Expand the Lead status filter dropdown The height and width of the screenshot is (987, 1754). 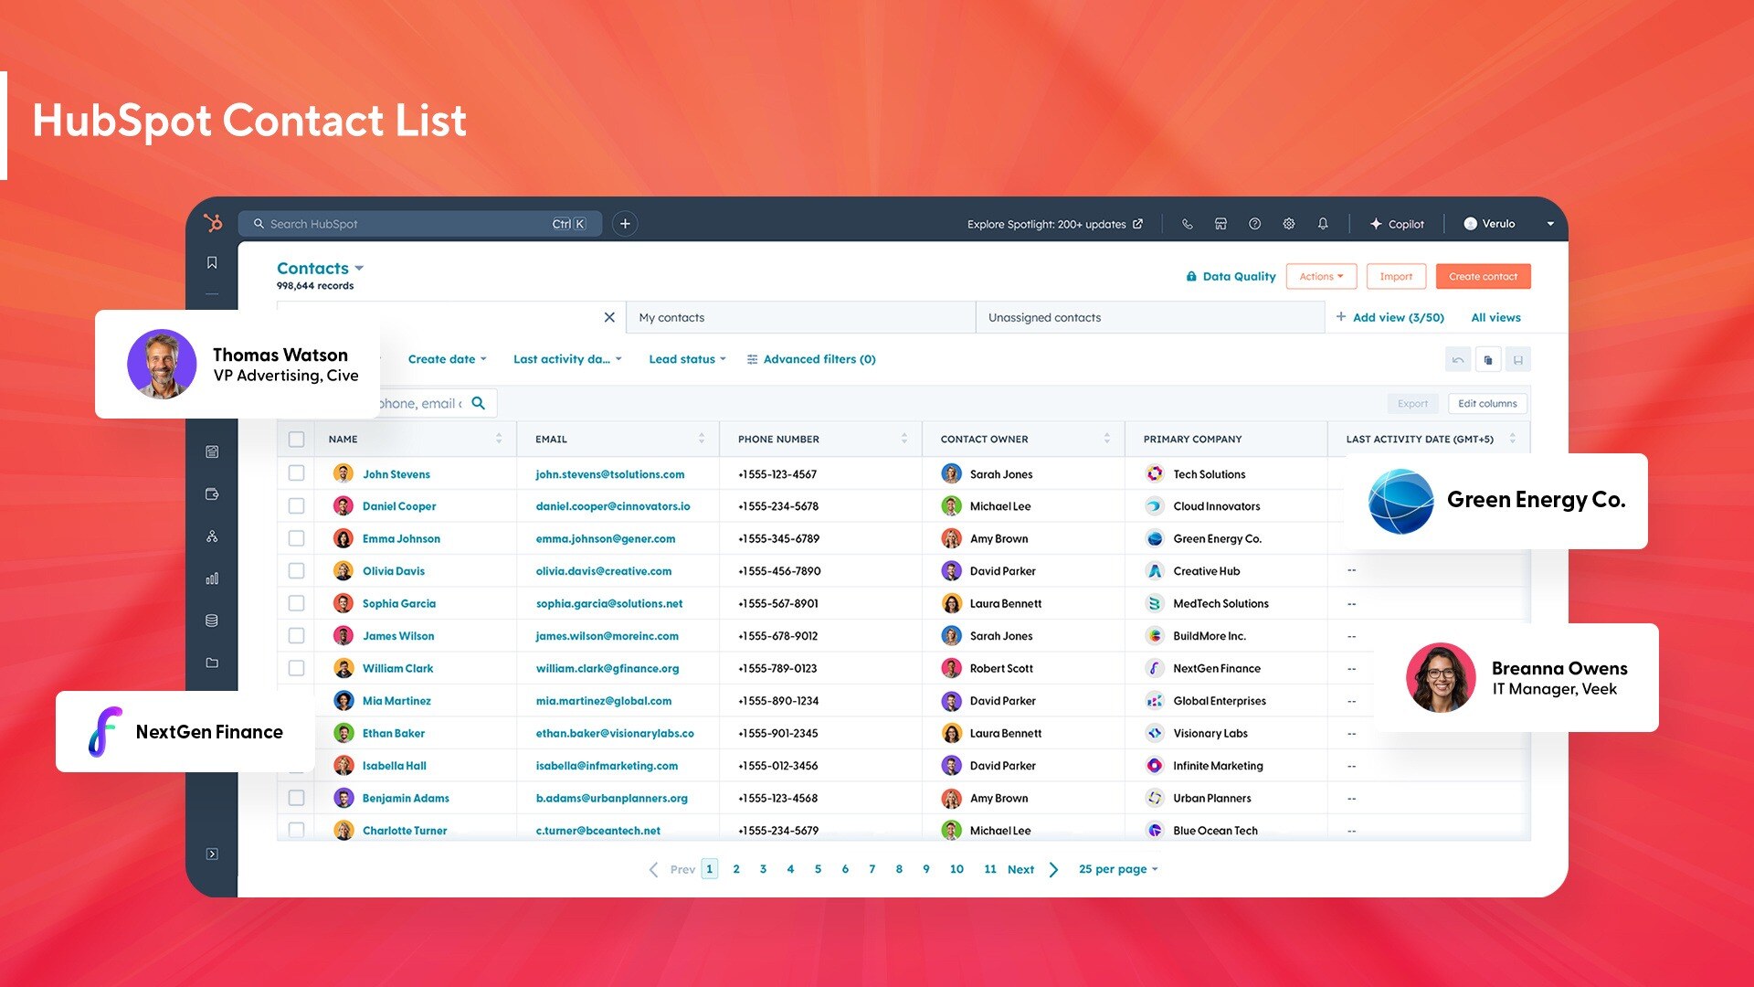pyautogui.click(x=687, y=359)
